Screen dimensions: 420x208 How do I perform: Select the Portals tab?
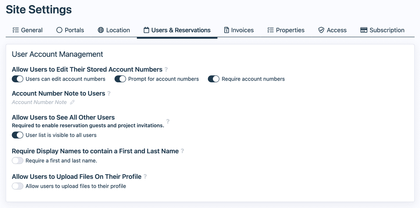(x=70, y=30)
